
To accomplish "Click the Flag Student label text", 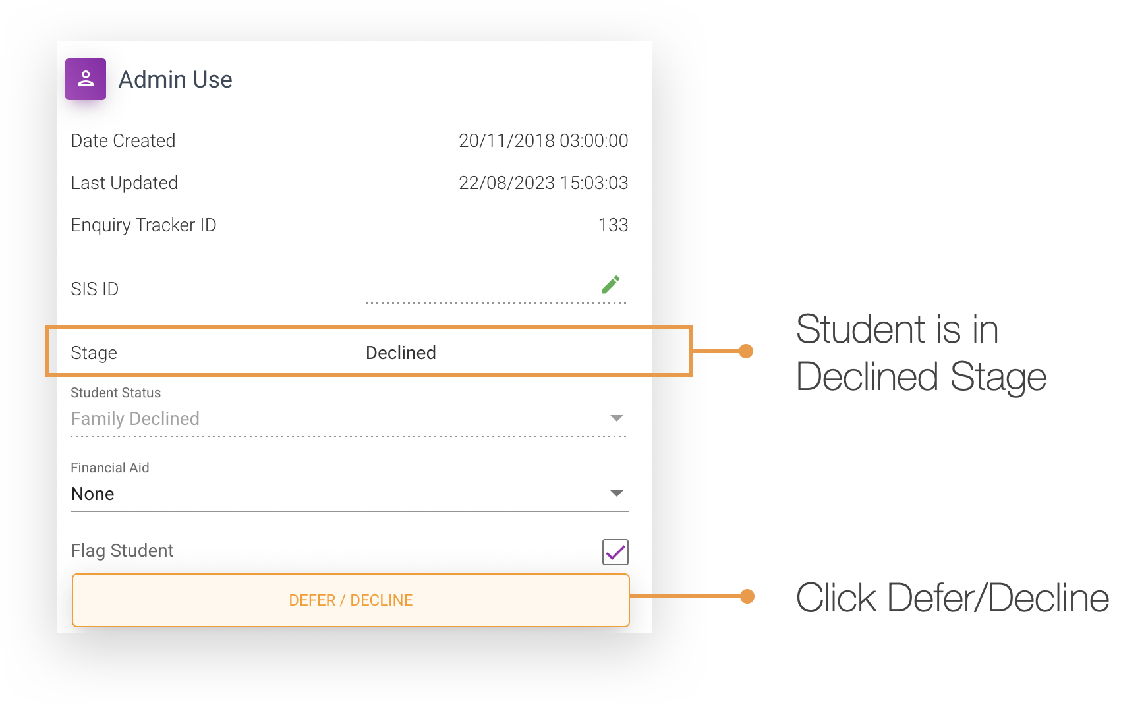I will pos(122,550).
